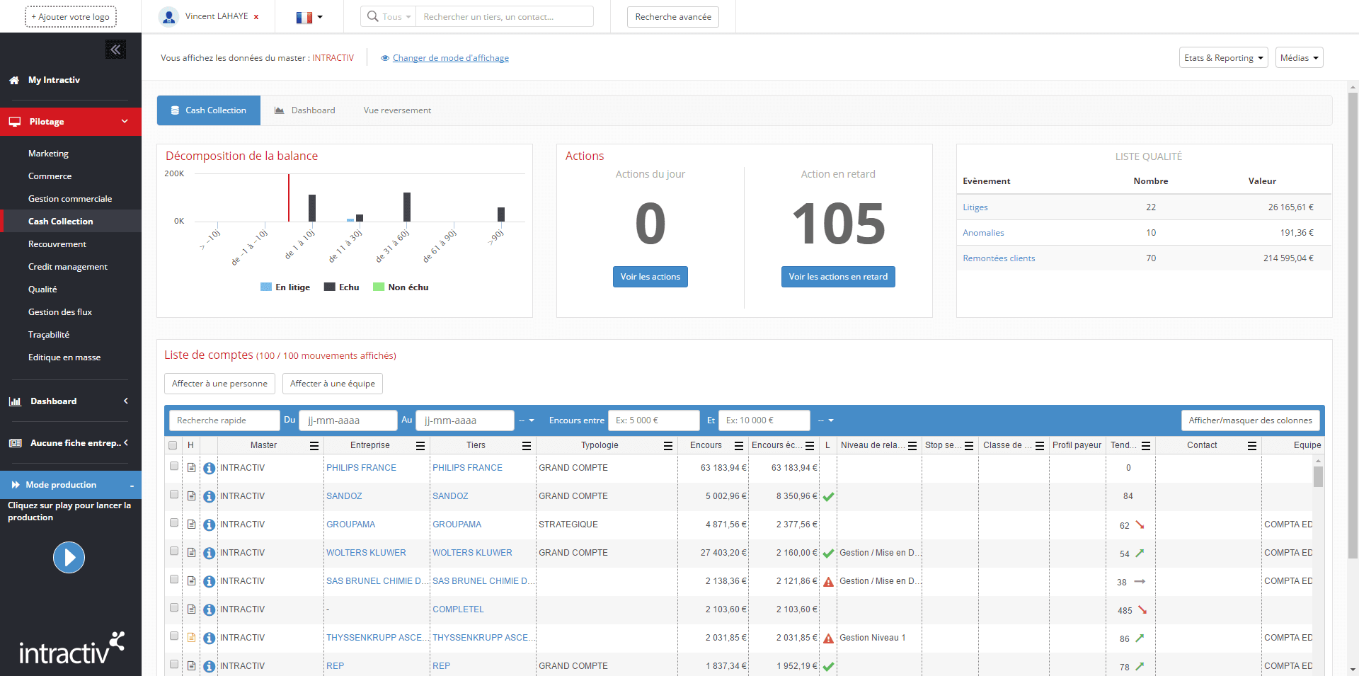This screenshot has width=1359, height=676.
Task: Select the WOLTERS KLUWER row checkbox
Action: [174, 551]
